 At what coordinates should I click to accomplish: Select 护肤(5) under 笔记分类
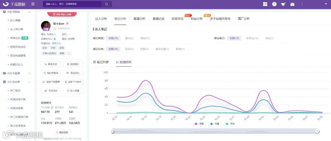coord(145,49)
